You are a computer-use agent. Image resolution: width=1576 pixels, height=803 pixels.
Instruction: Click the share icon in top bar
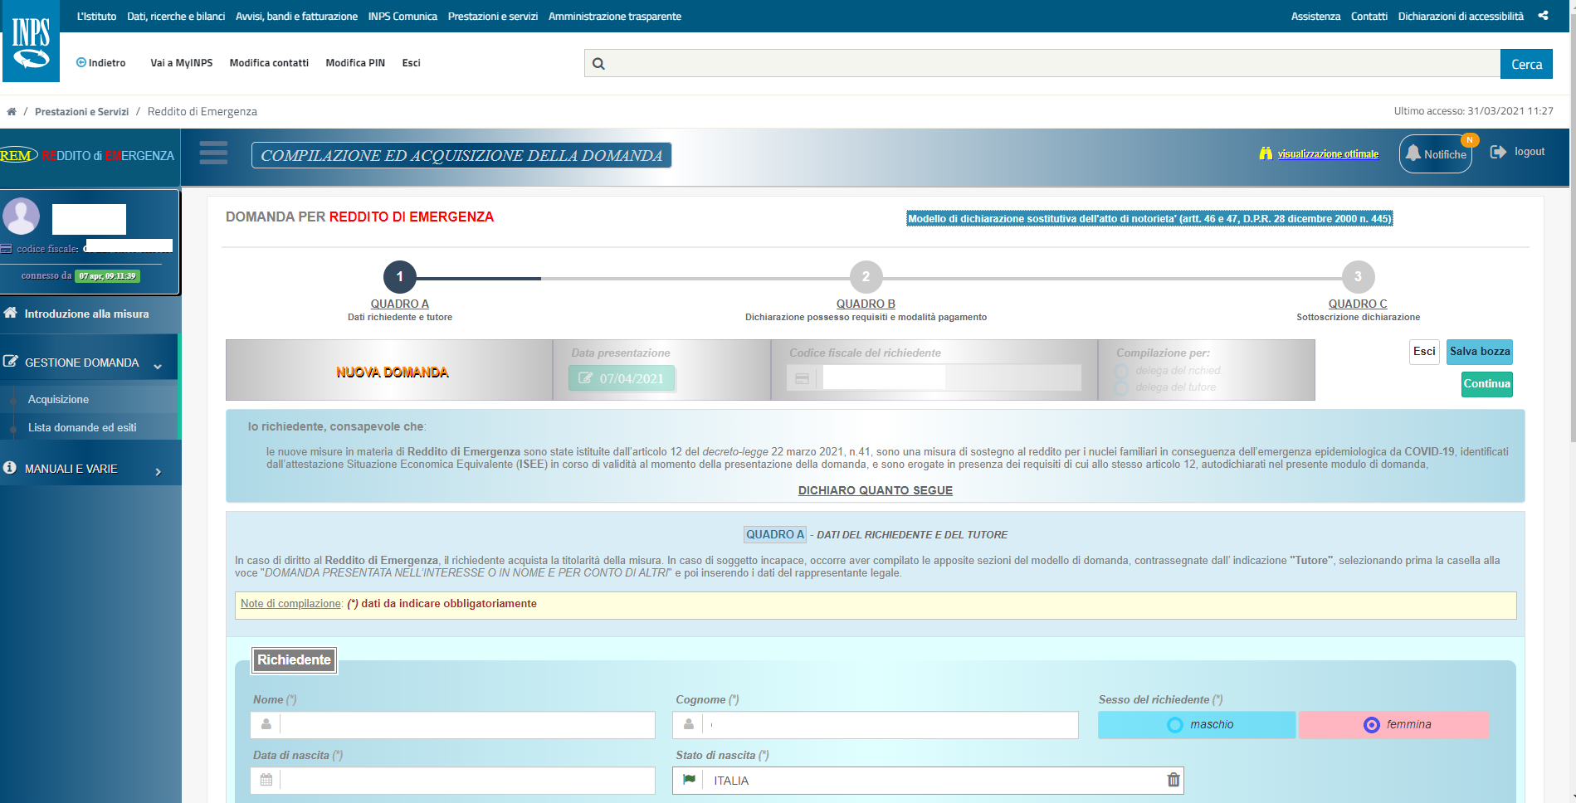pyautogui.click(x=1543, y=16)
